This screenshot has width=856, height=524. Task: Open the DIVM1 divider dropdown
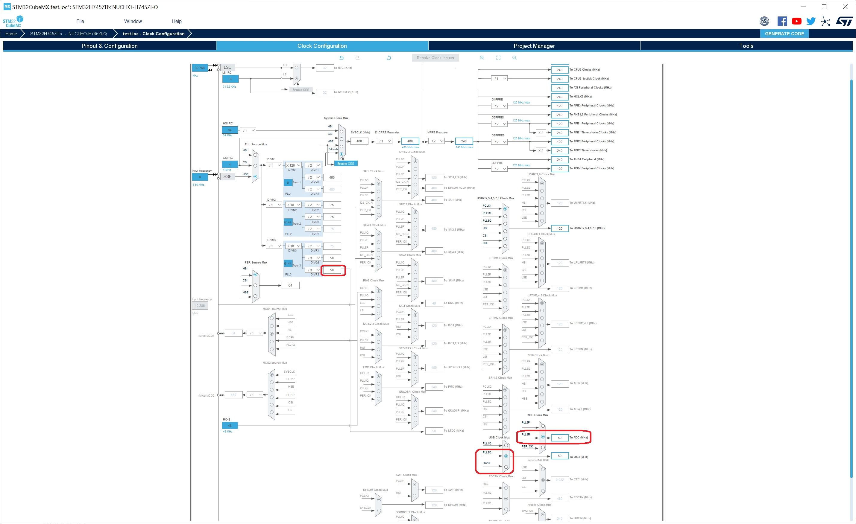click(274, 165)
